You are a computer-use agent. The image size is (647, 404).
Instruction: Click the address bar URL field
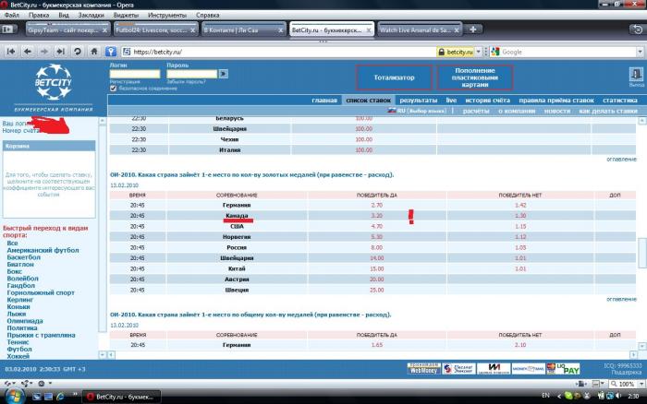(278, 52)
